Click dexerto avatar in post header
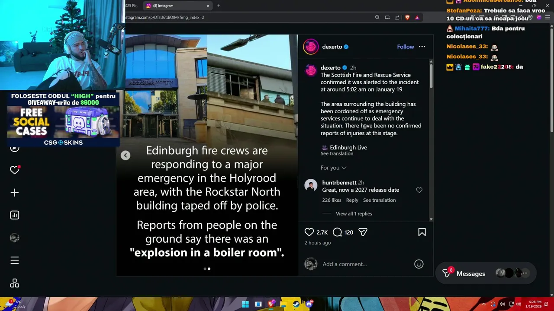 coord(311,47)
